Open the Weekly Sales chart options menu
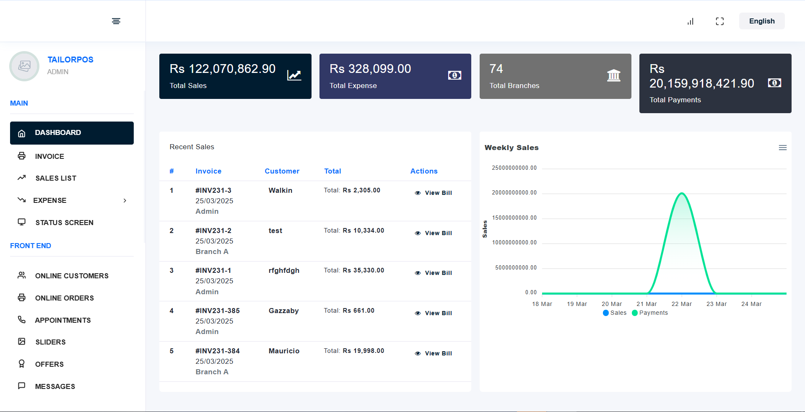Viewport: 805px width, 412px height. (x=782, y=148)
